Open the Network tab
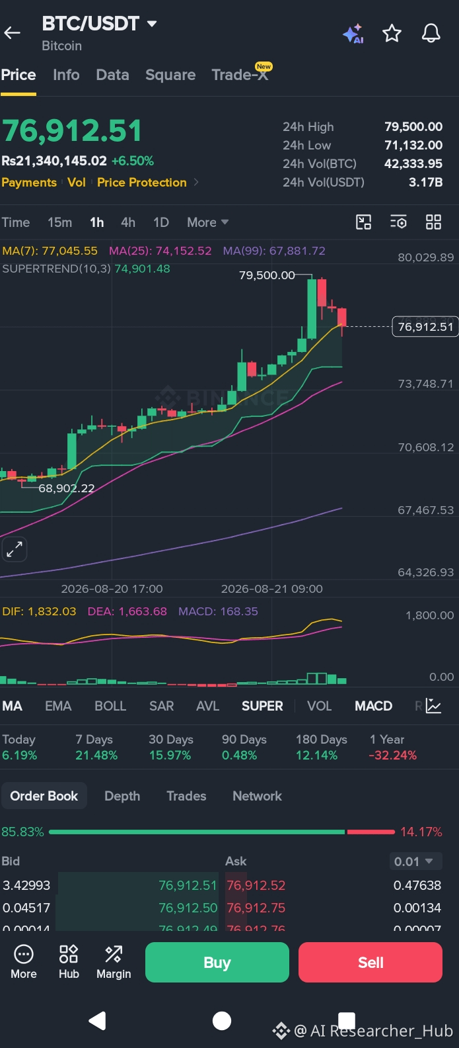This screenshot has height=1048, width=459. pos(257,796)
